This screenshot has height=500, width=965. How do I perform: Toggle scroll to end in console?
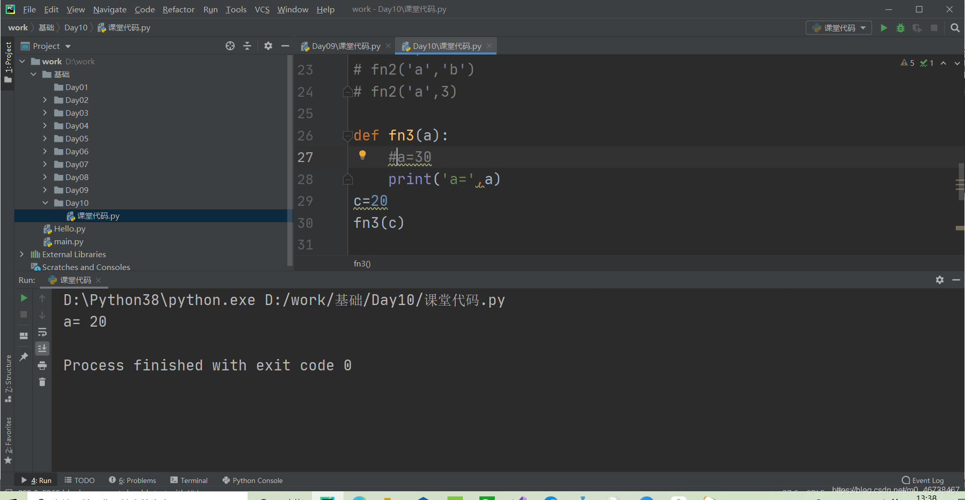point(42,348)
